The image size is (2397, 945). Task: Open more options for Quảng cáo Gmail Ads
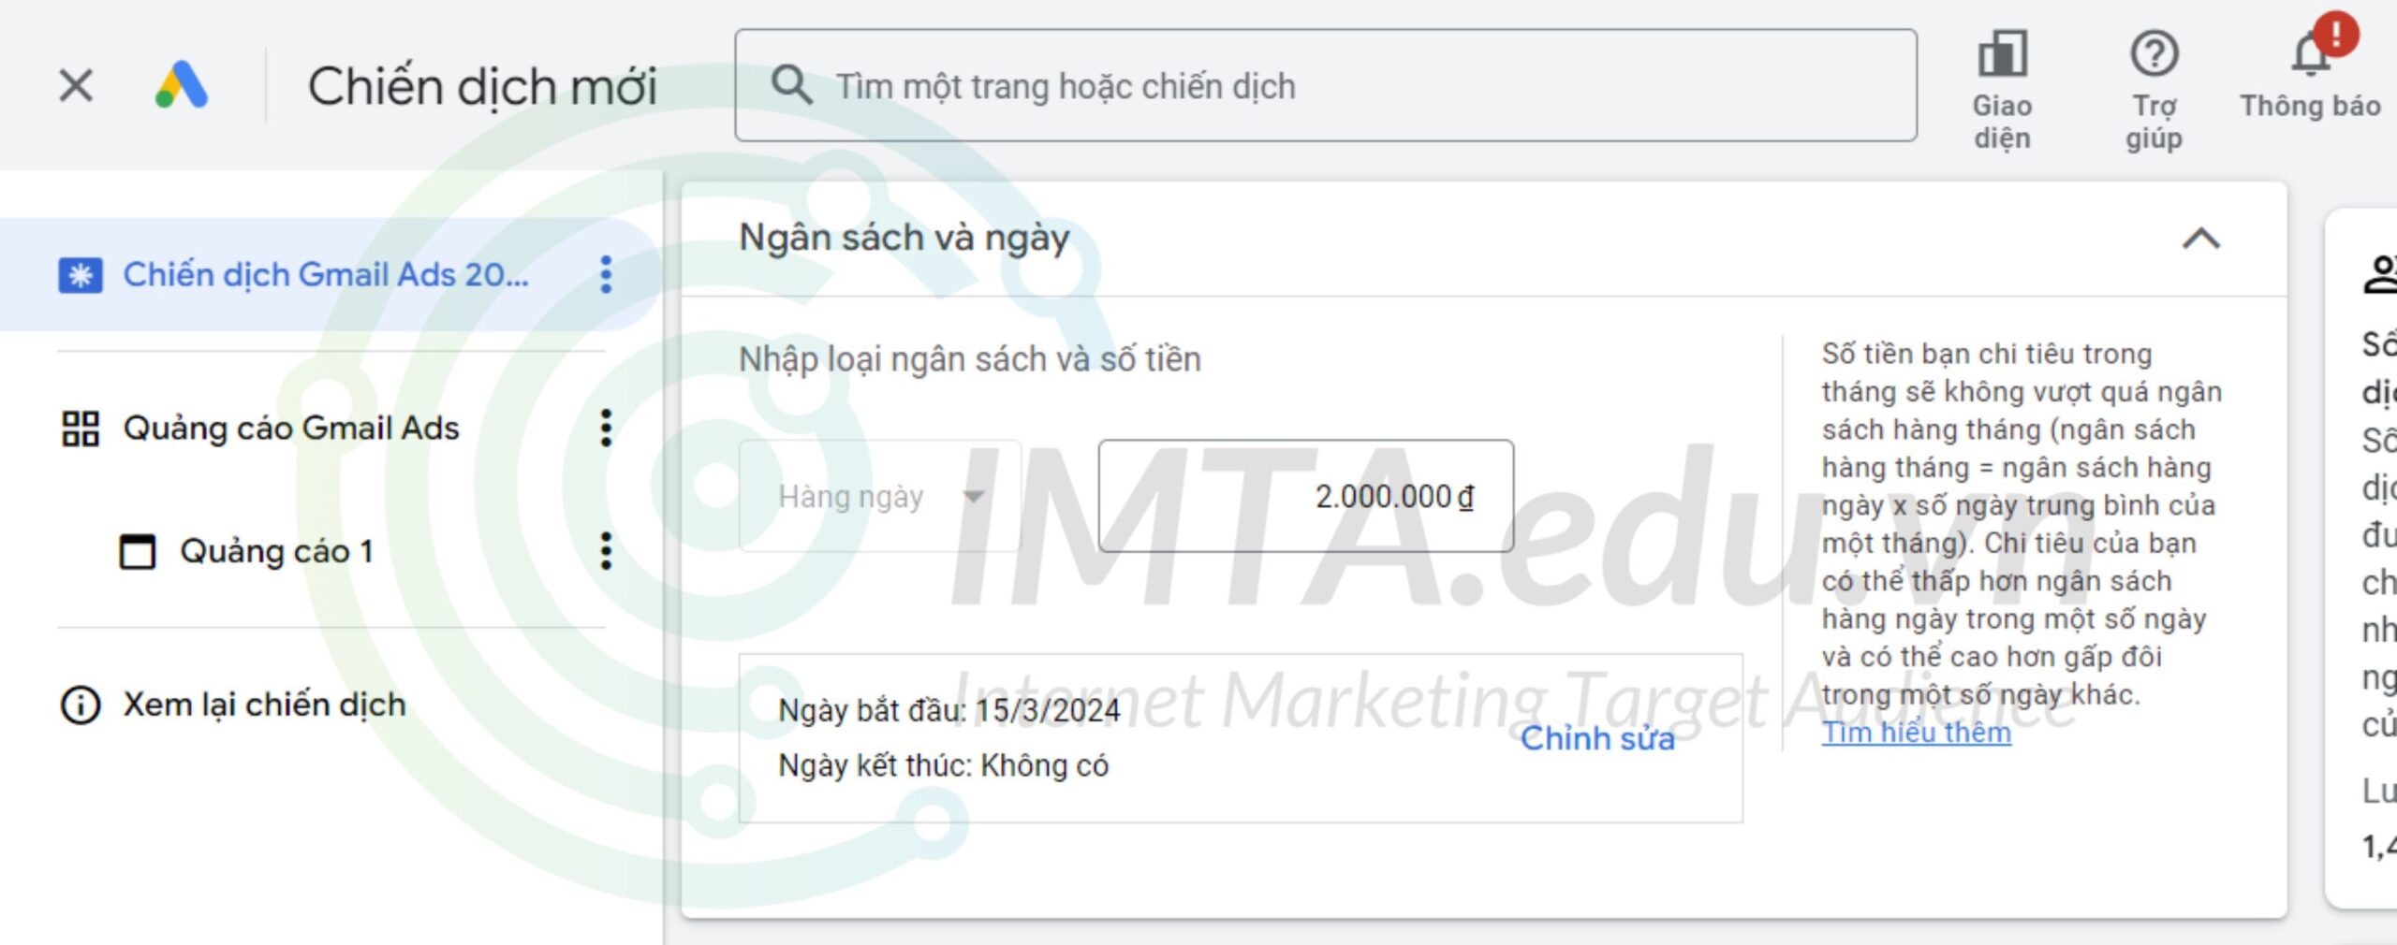tap(606, 428)
